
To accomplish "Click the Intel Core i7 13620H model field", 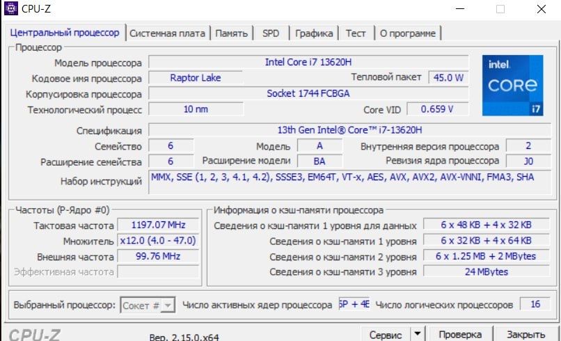I will point(308,62).
